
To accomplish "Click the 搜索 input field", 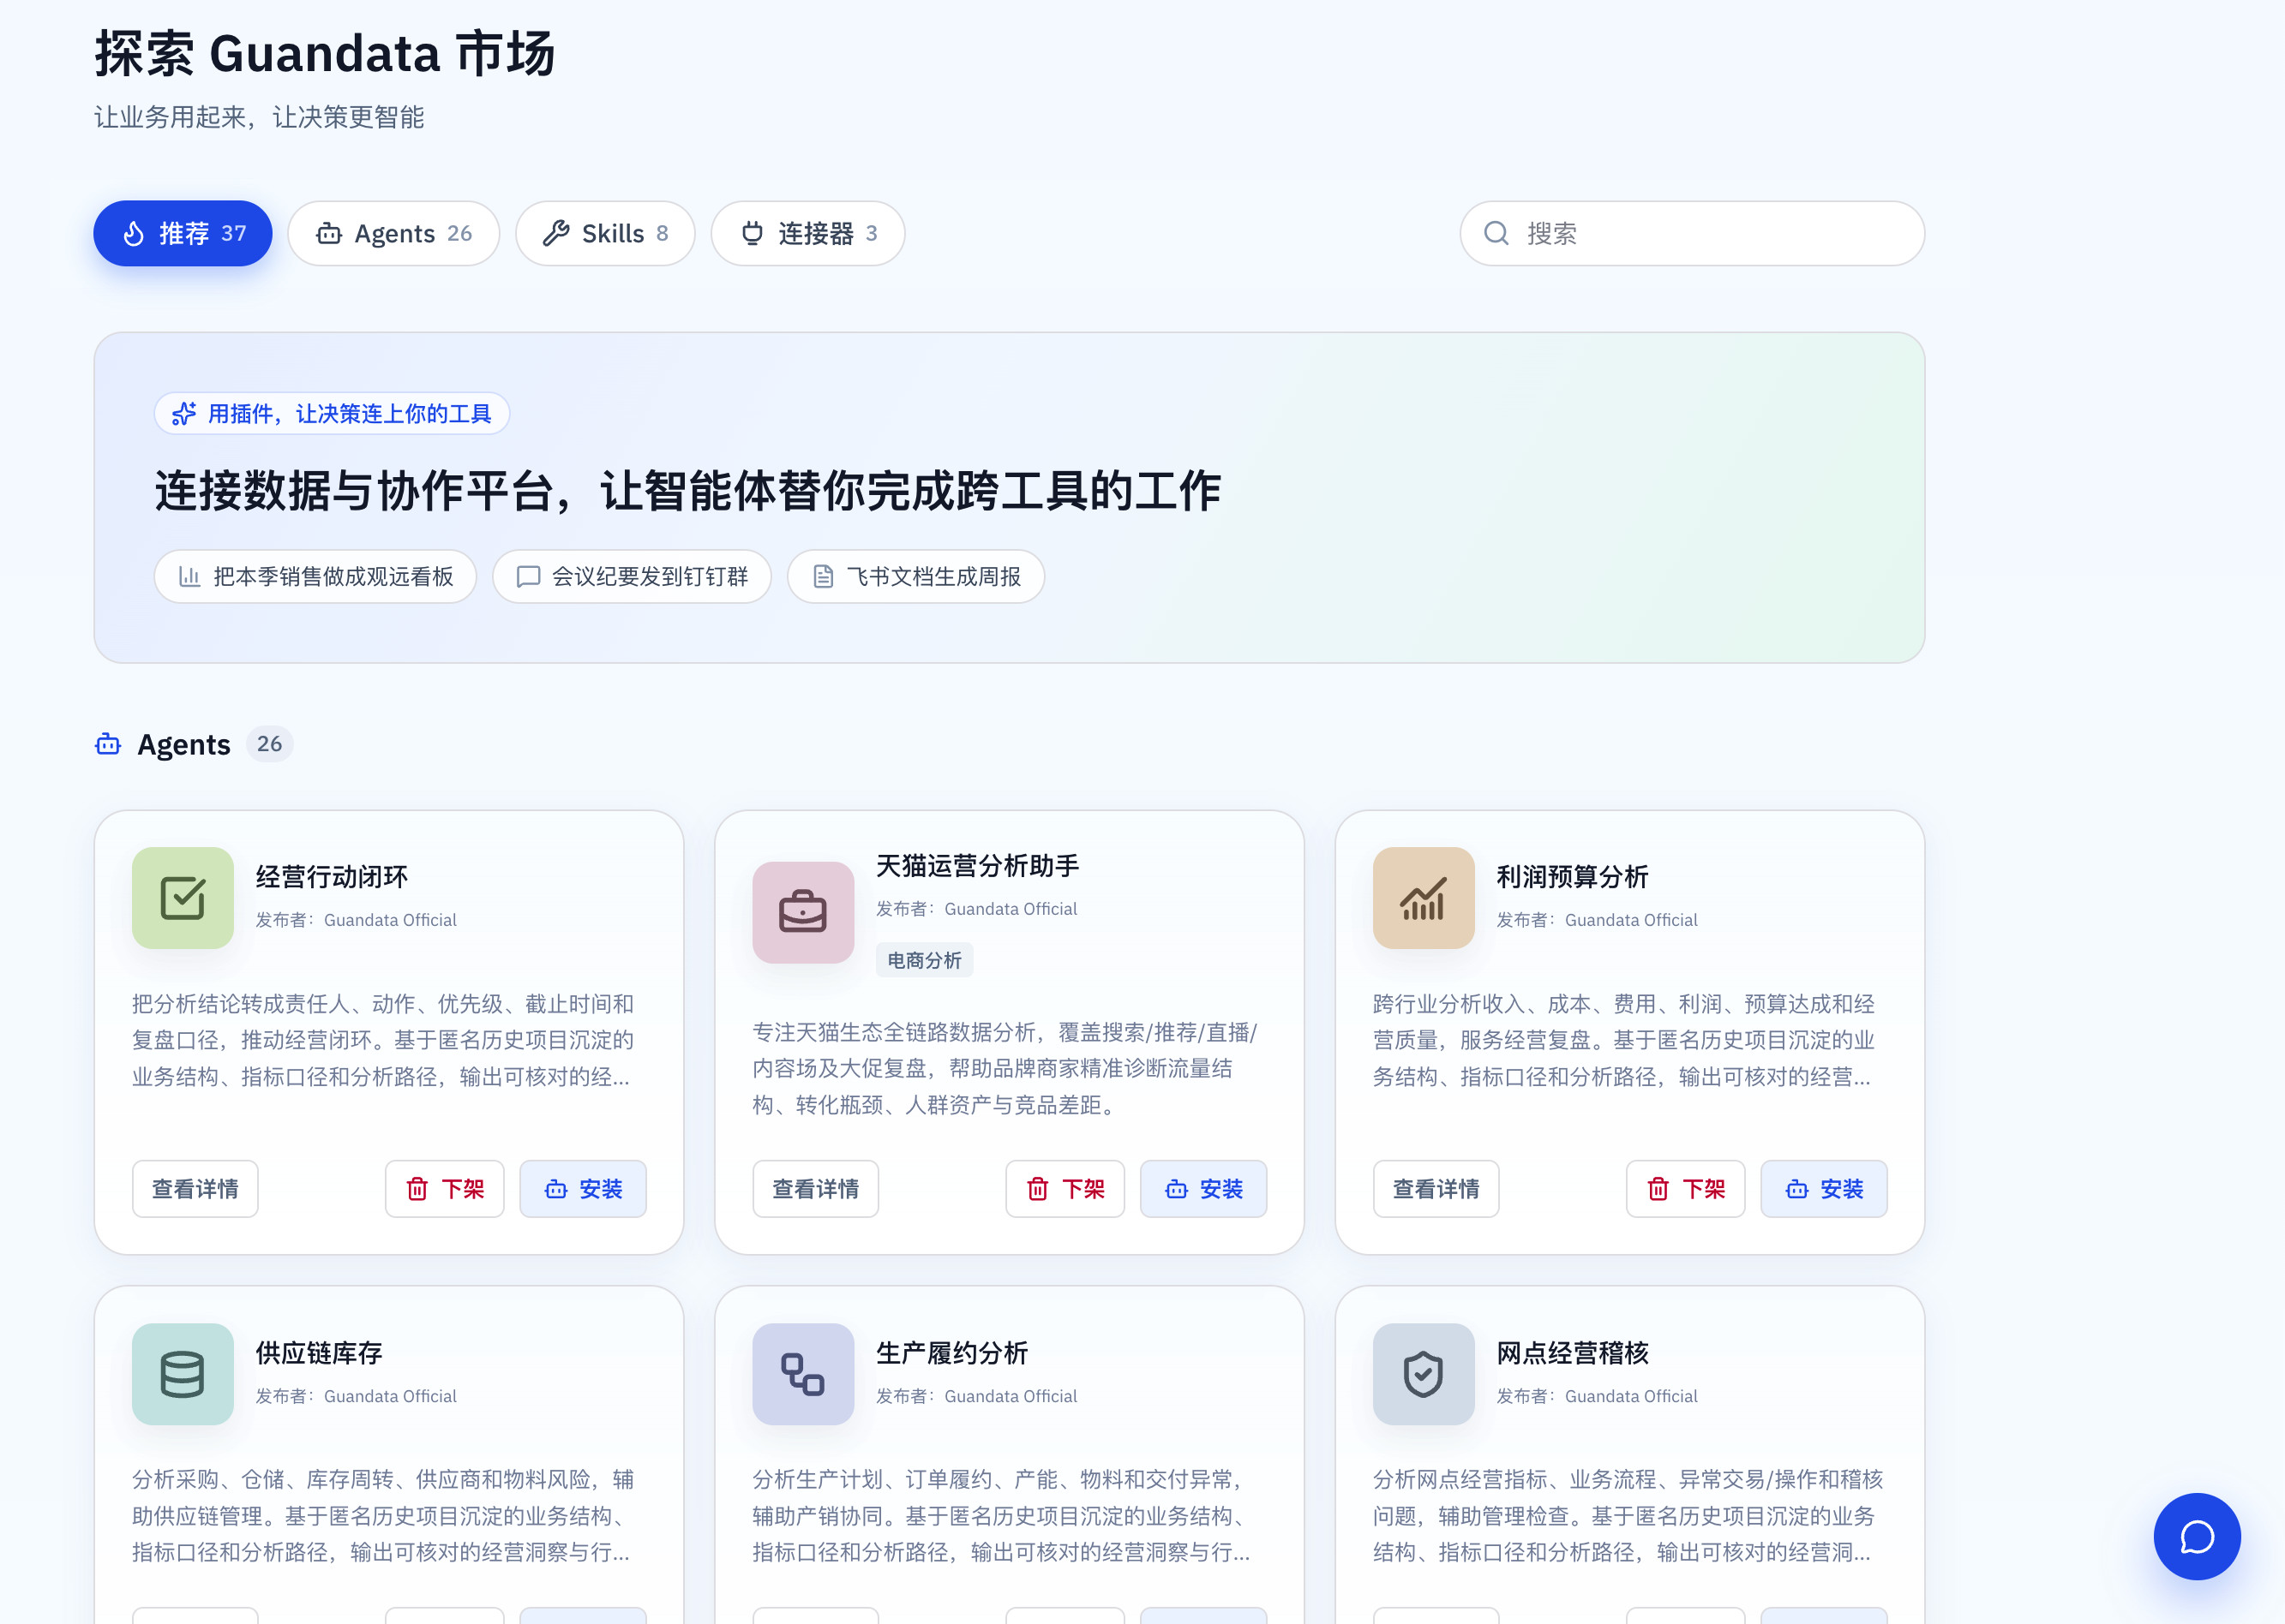I will [1692, 233].
